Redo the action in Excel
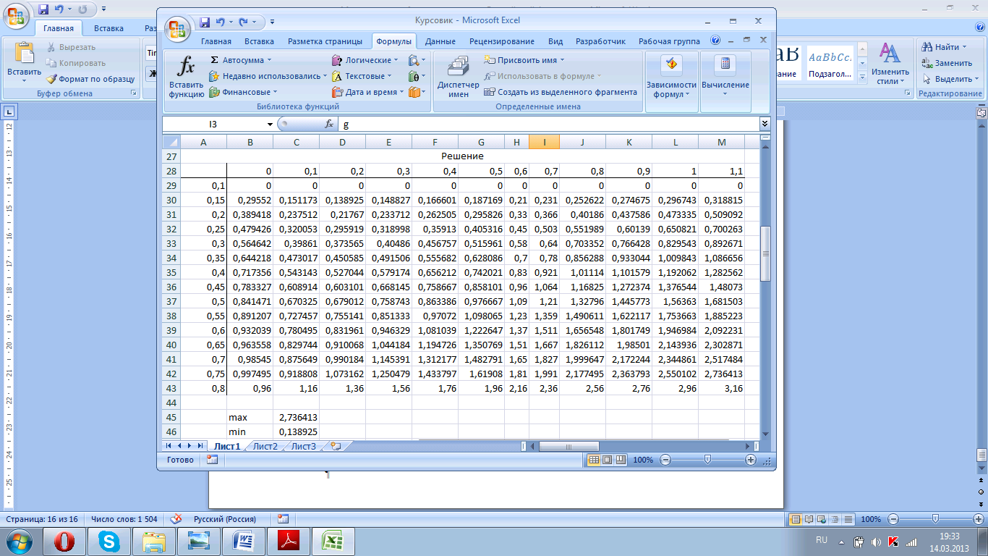 point(242,22)
